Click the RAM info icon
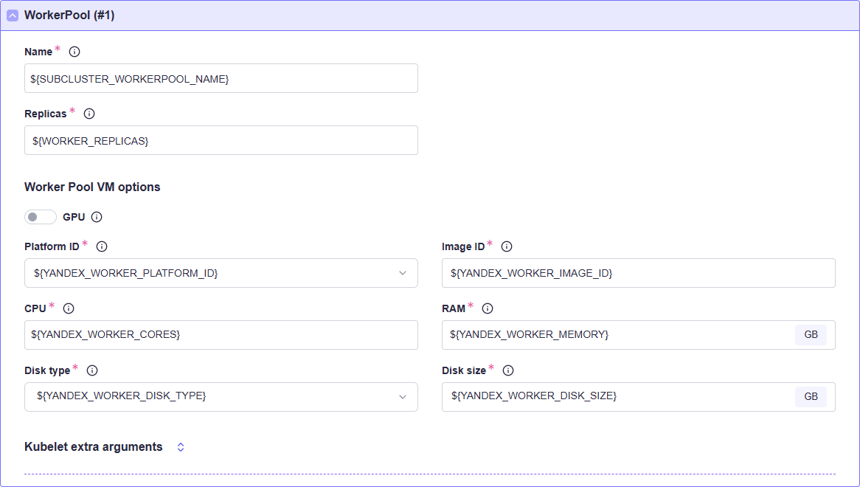Screen dimensions: 860x487 pyautogui.click(x=488, y=308)
